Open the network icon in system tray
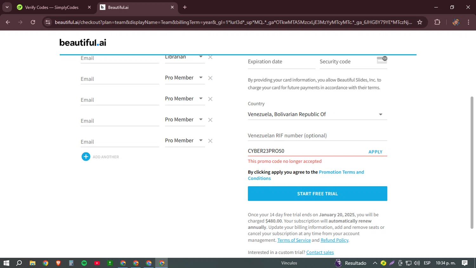Viewport: 476px width, 268px height. [408, 263]
